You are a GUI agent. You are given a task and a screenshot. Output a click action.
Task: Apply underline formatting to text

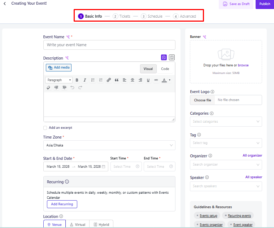(x=148, y=80)
